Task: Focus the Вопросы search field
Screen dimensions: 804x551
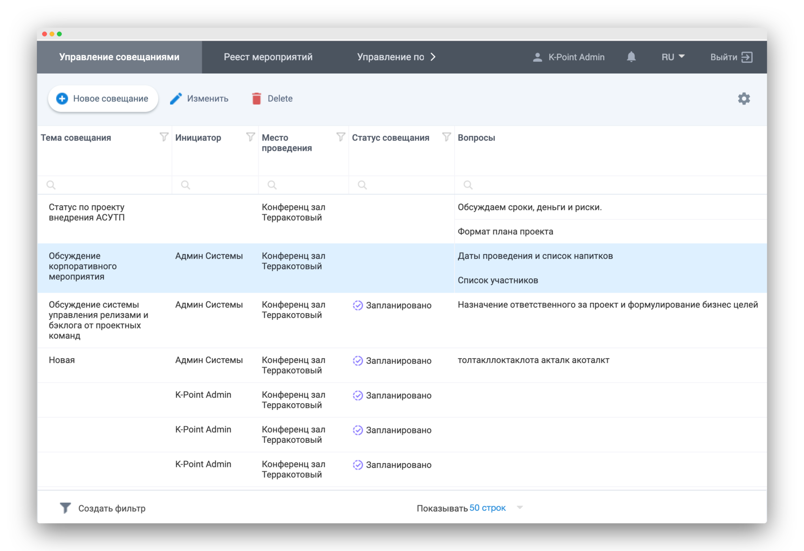Action: coord(610,185)
